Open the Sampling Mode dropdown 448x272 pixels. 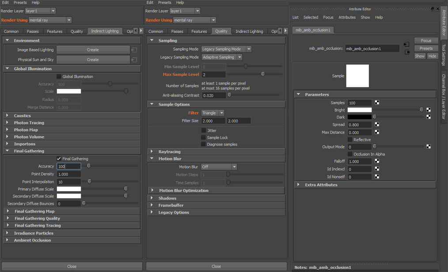pos(226,49)
